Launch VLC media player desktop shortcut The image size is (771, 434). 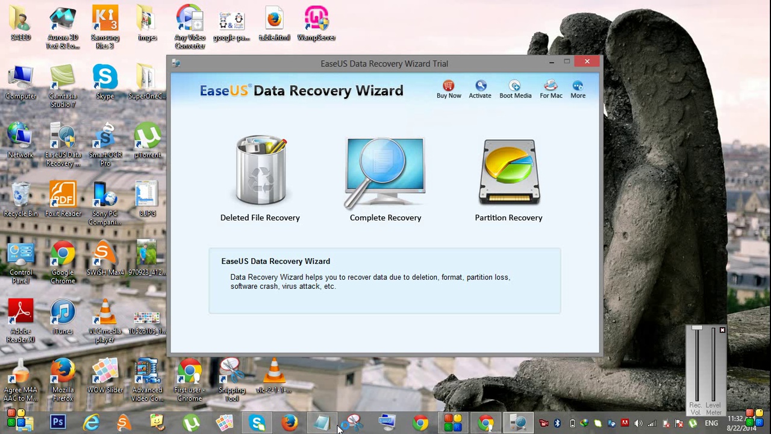105,321
